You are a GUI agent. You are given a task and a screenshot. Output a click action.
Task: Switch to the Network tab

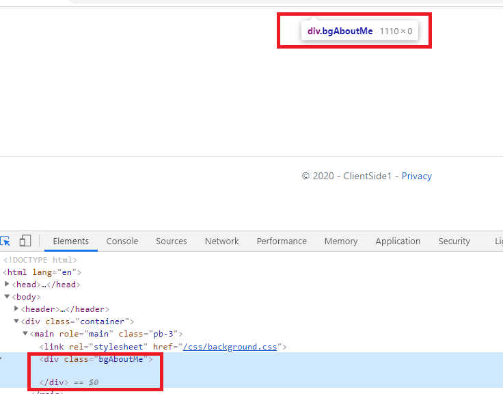221,241
